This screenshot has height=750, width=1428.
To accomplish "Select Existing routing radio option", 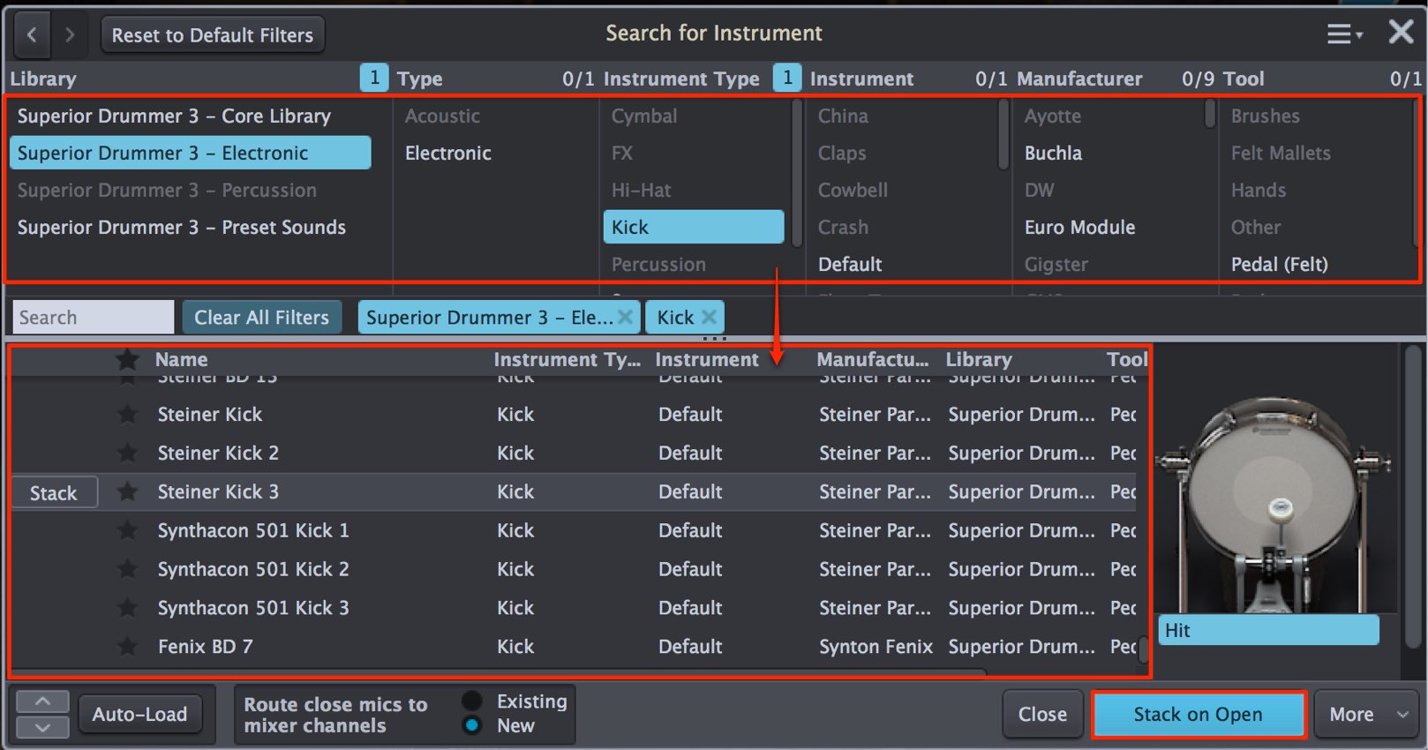I will tap(472, 701).
